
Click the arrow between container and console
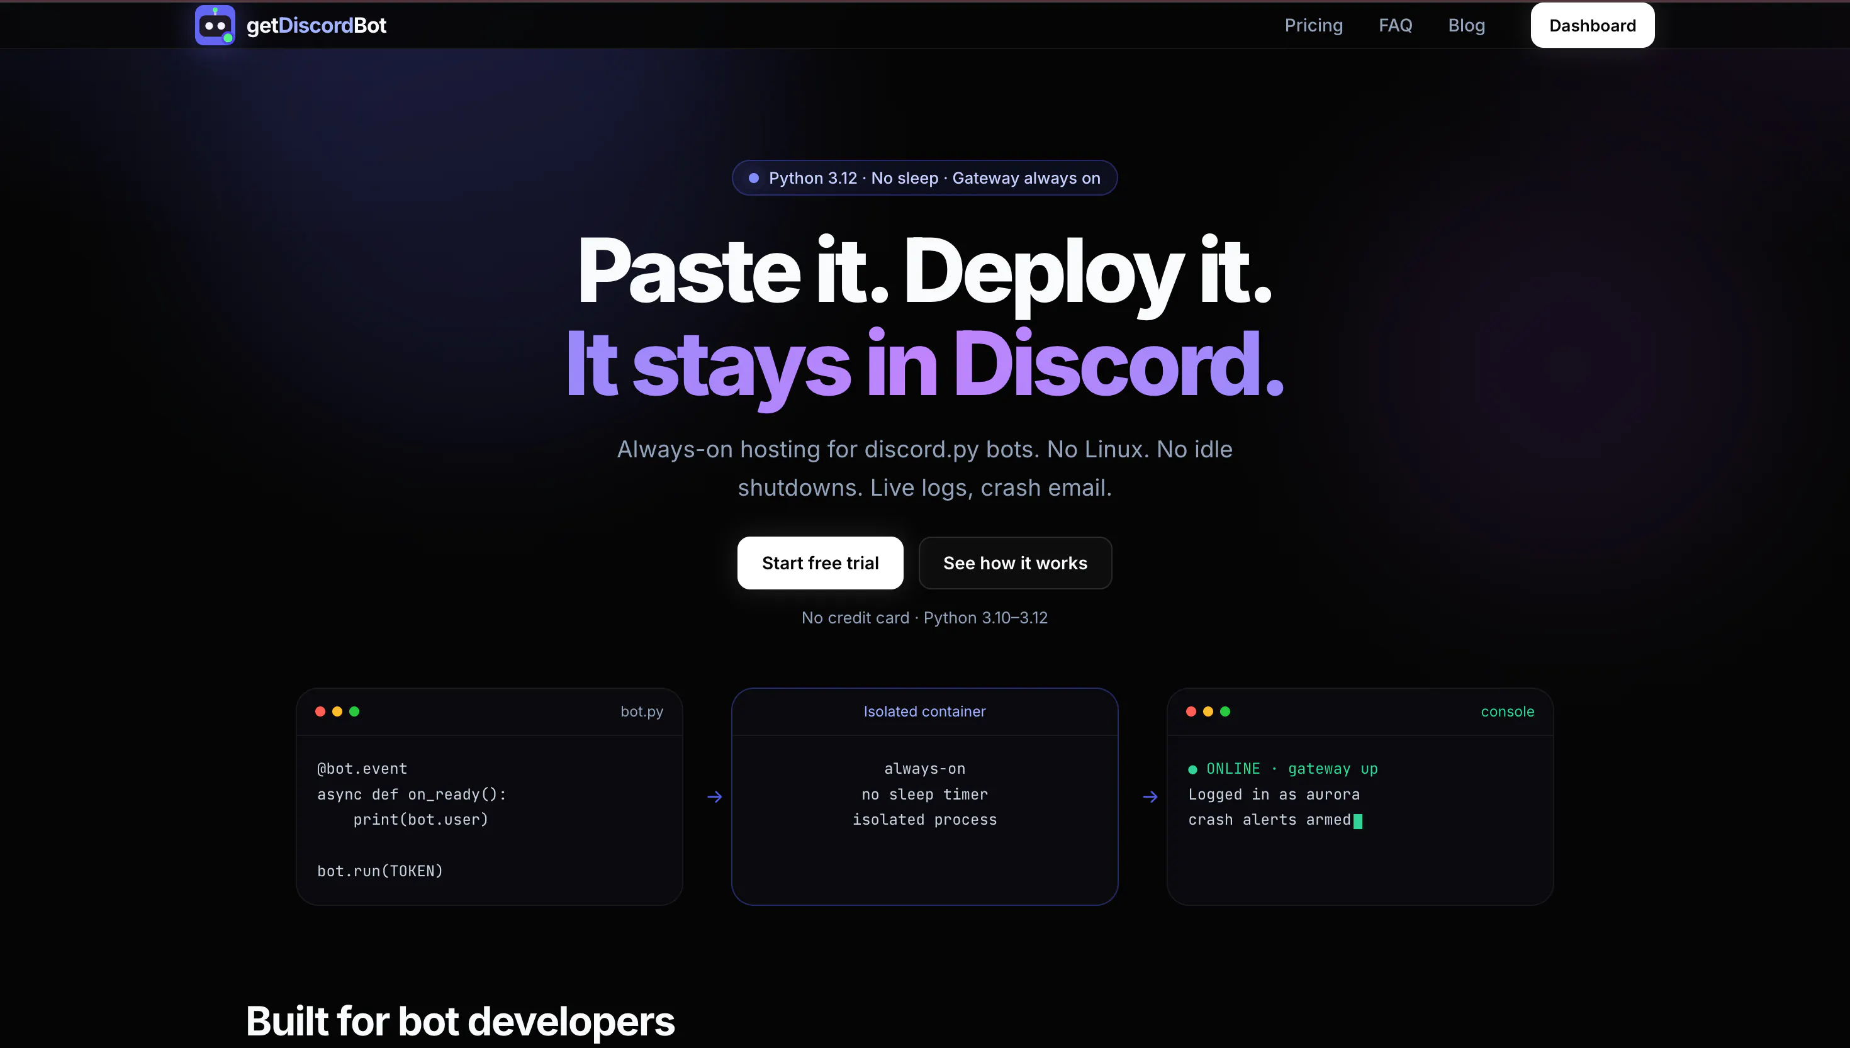(x=1150, y=796)
